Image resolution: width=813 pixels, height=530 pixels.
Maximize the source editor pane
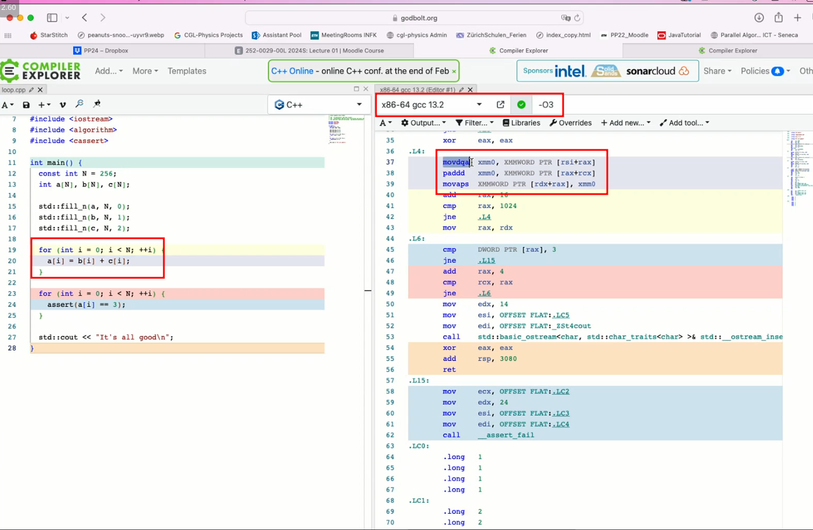coord(356,89)
